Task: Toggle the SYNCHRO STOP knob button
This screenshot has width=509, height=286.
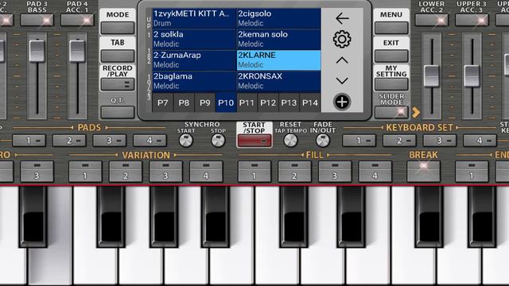Action: click(x=218, y=141)
